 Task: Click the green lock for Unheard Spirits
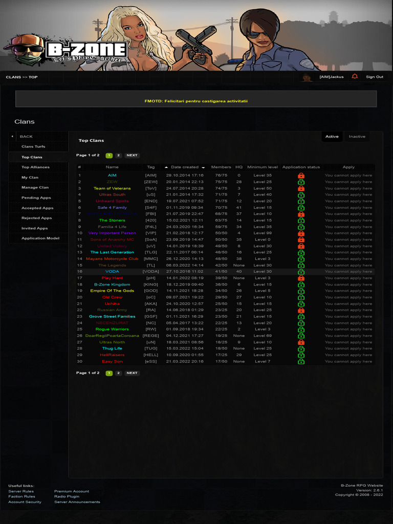click(301, 201)
